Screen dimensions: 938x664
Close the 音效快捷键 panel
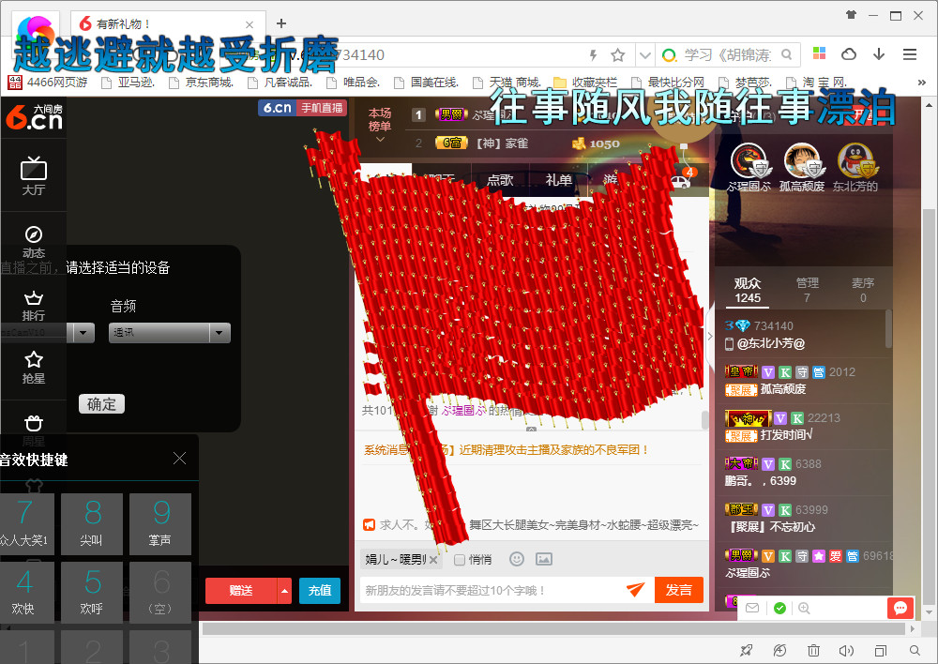[179, 459]
